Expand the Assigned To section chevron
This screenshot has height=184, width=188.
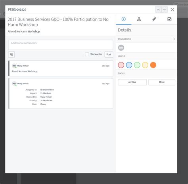(x=174, y=39)
